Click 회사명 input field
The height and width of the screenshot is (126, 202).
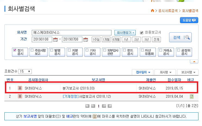tap(72, 33)
